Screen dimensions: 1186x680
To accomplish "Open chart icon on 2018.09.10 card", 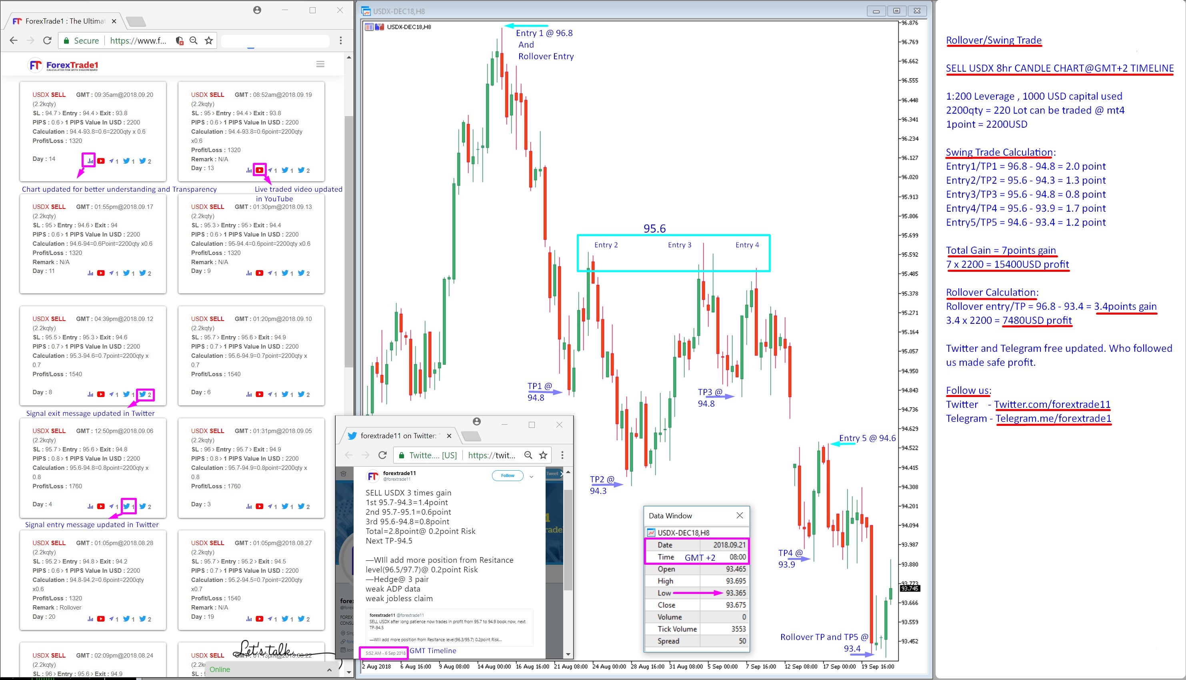I will point(249,394).
